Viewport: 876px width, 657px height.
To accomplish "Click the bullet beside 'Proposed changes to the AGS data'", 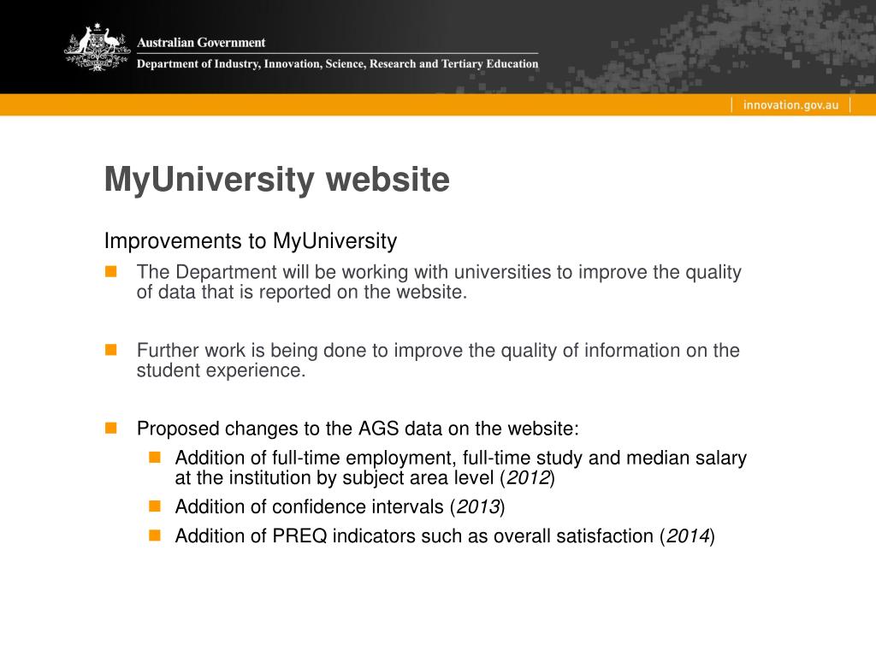I will 110,428.
